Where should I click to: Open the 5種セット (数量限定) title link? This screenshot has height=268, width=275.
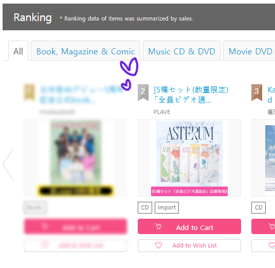(x=191, y=95)
